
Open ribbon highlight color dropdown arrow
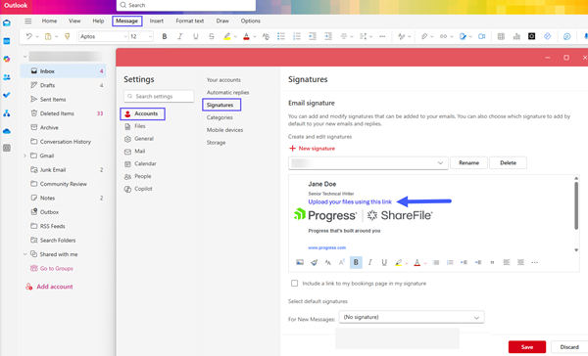tap(235, 37)
